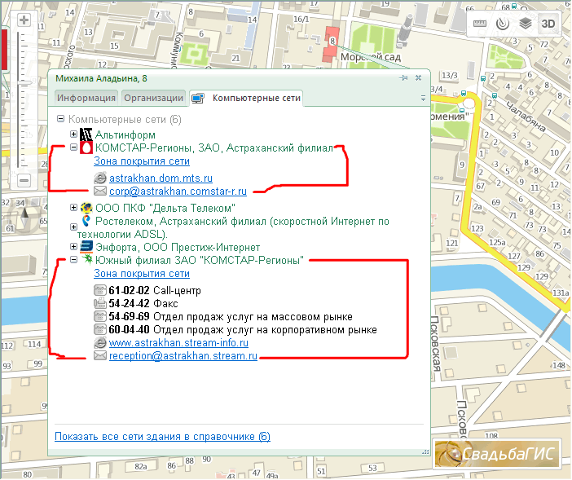Open the astrakhan.dom.mts.ru website link

(161, 178)
